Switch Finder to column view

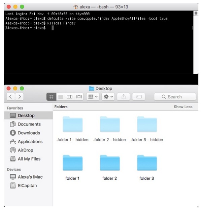coord(70,97)
